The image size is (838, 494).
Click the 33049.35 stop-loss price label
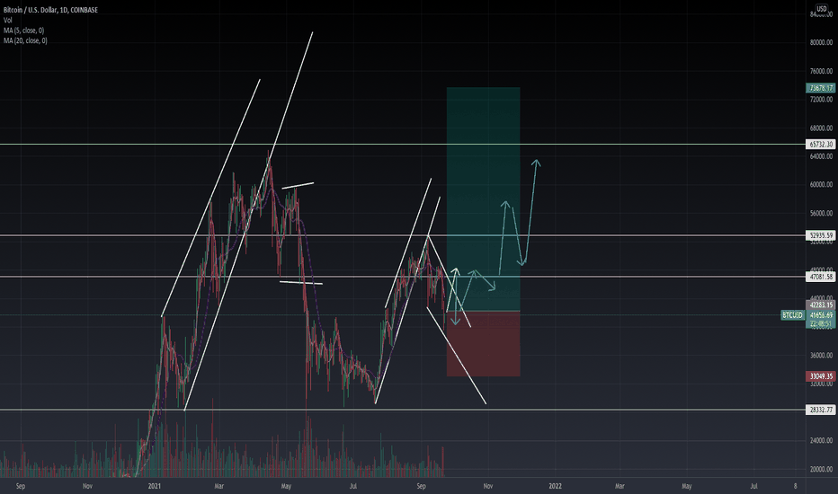820,376
